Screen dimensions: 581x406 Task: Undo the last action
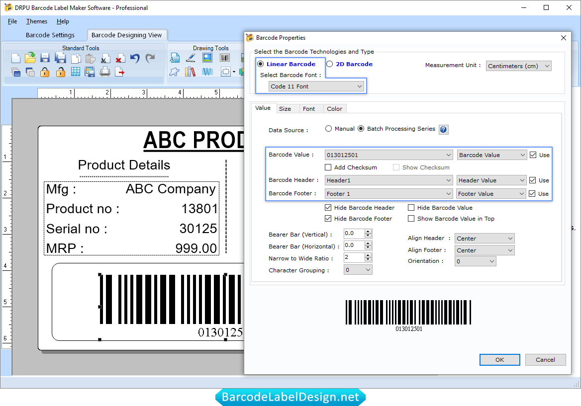point(135,59)
